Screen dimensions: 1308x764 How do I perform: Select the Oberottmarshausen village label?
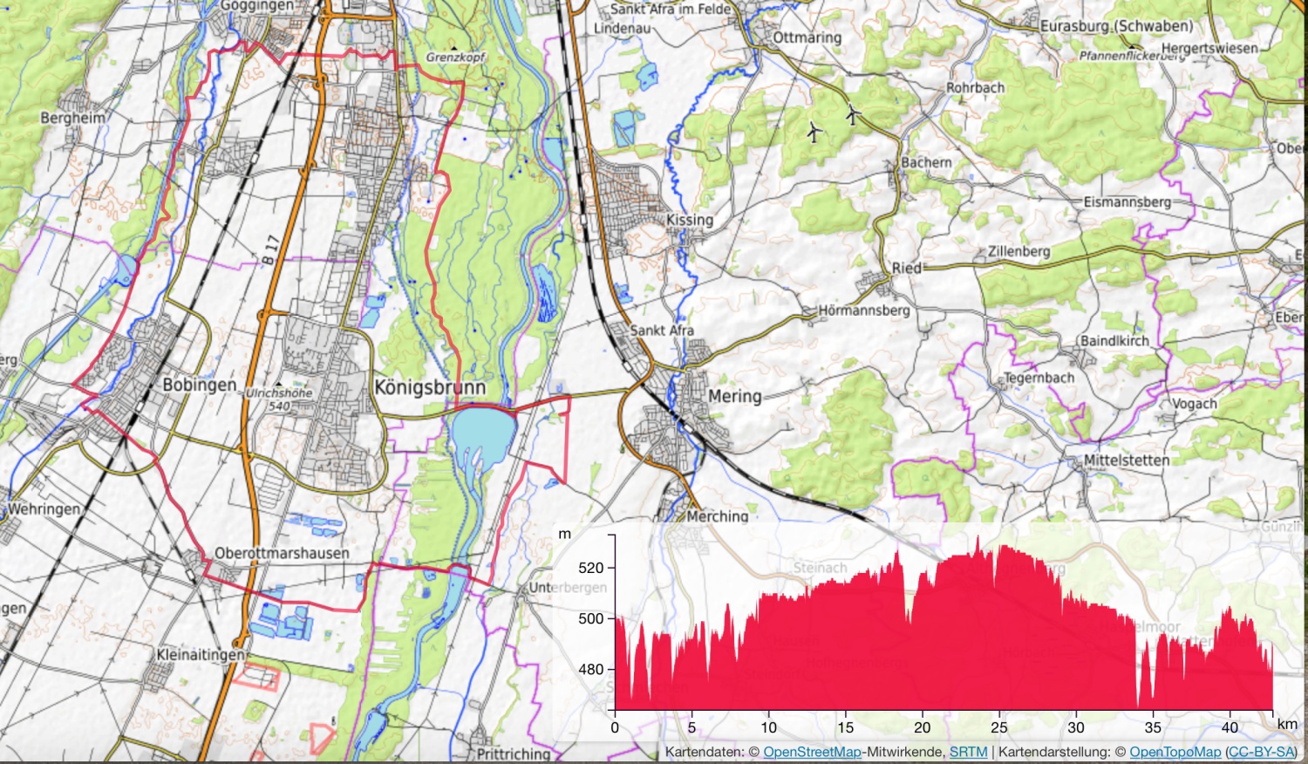282,553
